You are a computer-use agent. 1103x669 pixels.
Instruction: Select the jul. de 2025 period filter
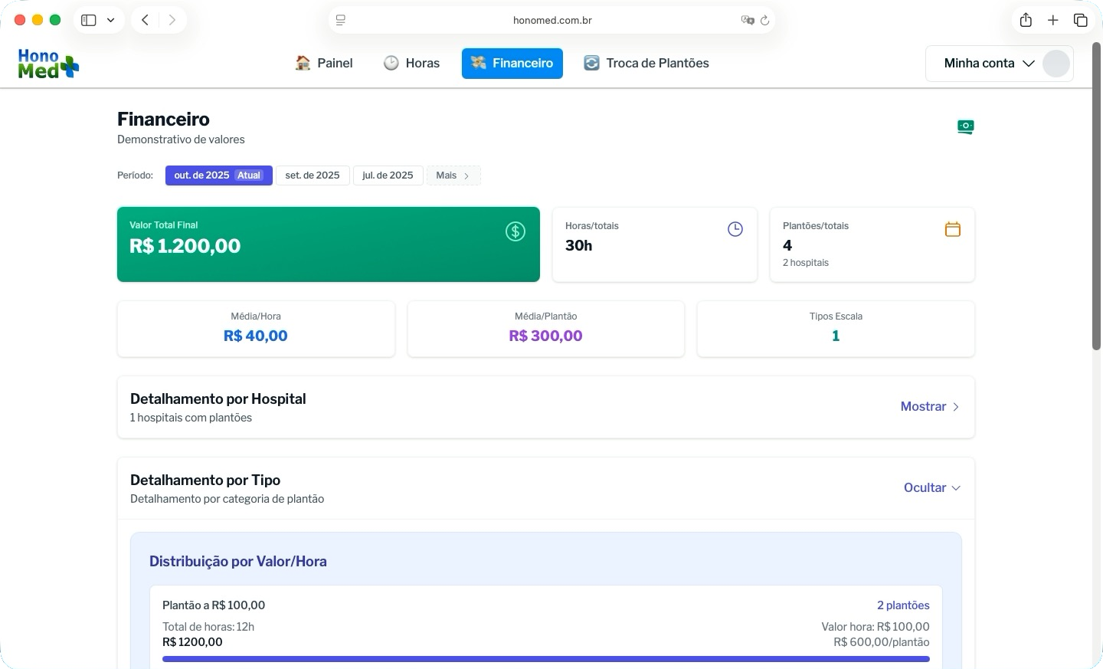[x=388, y=175]
